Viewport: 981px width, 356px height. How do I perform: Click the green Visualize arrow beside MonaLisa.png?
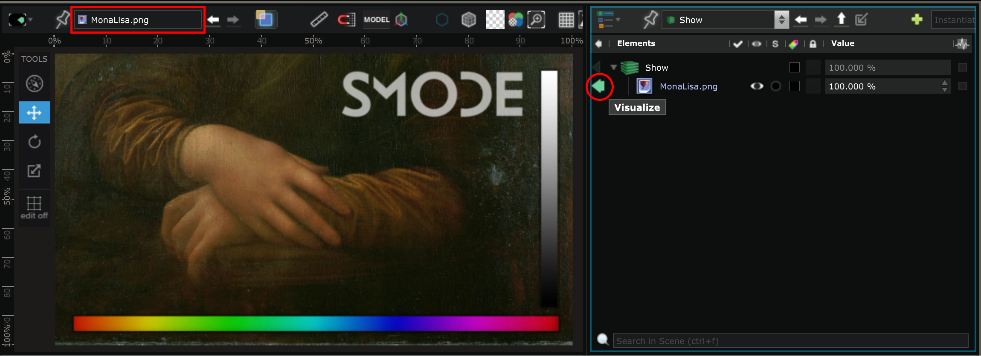coord(599,86)
